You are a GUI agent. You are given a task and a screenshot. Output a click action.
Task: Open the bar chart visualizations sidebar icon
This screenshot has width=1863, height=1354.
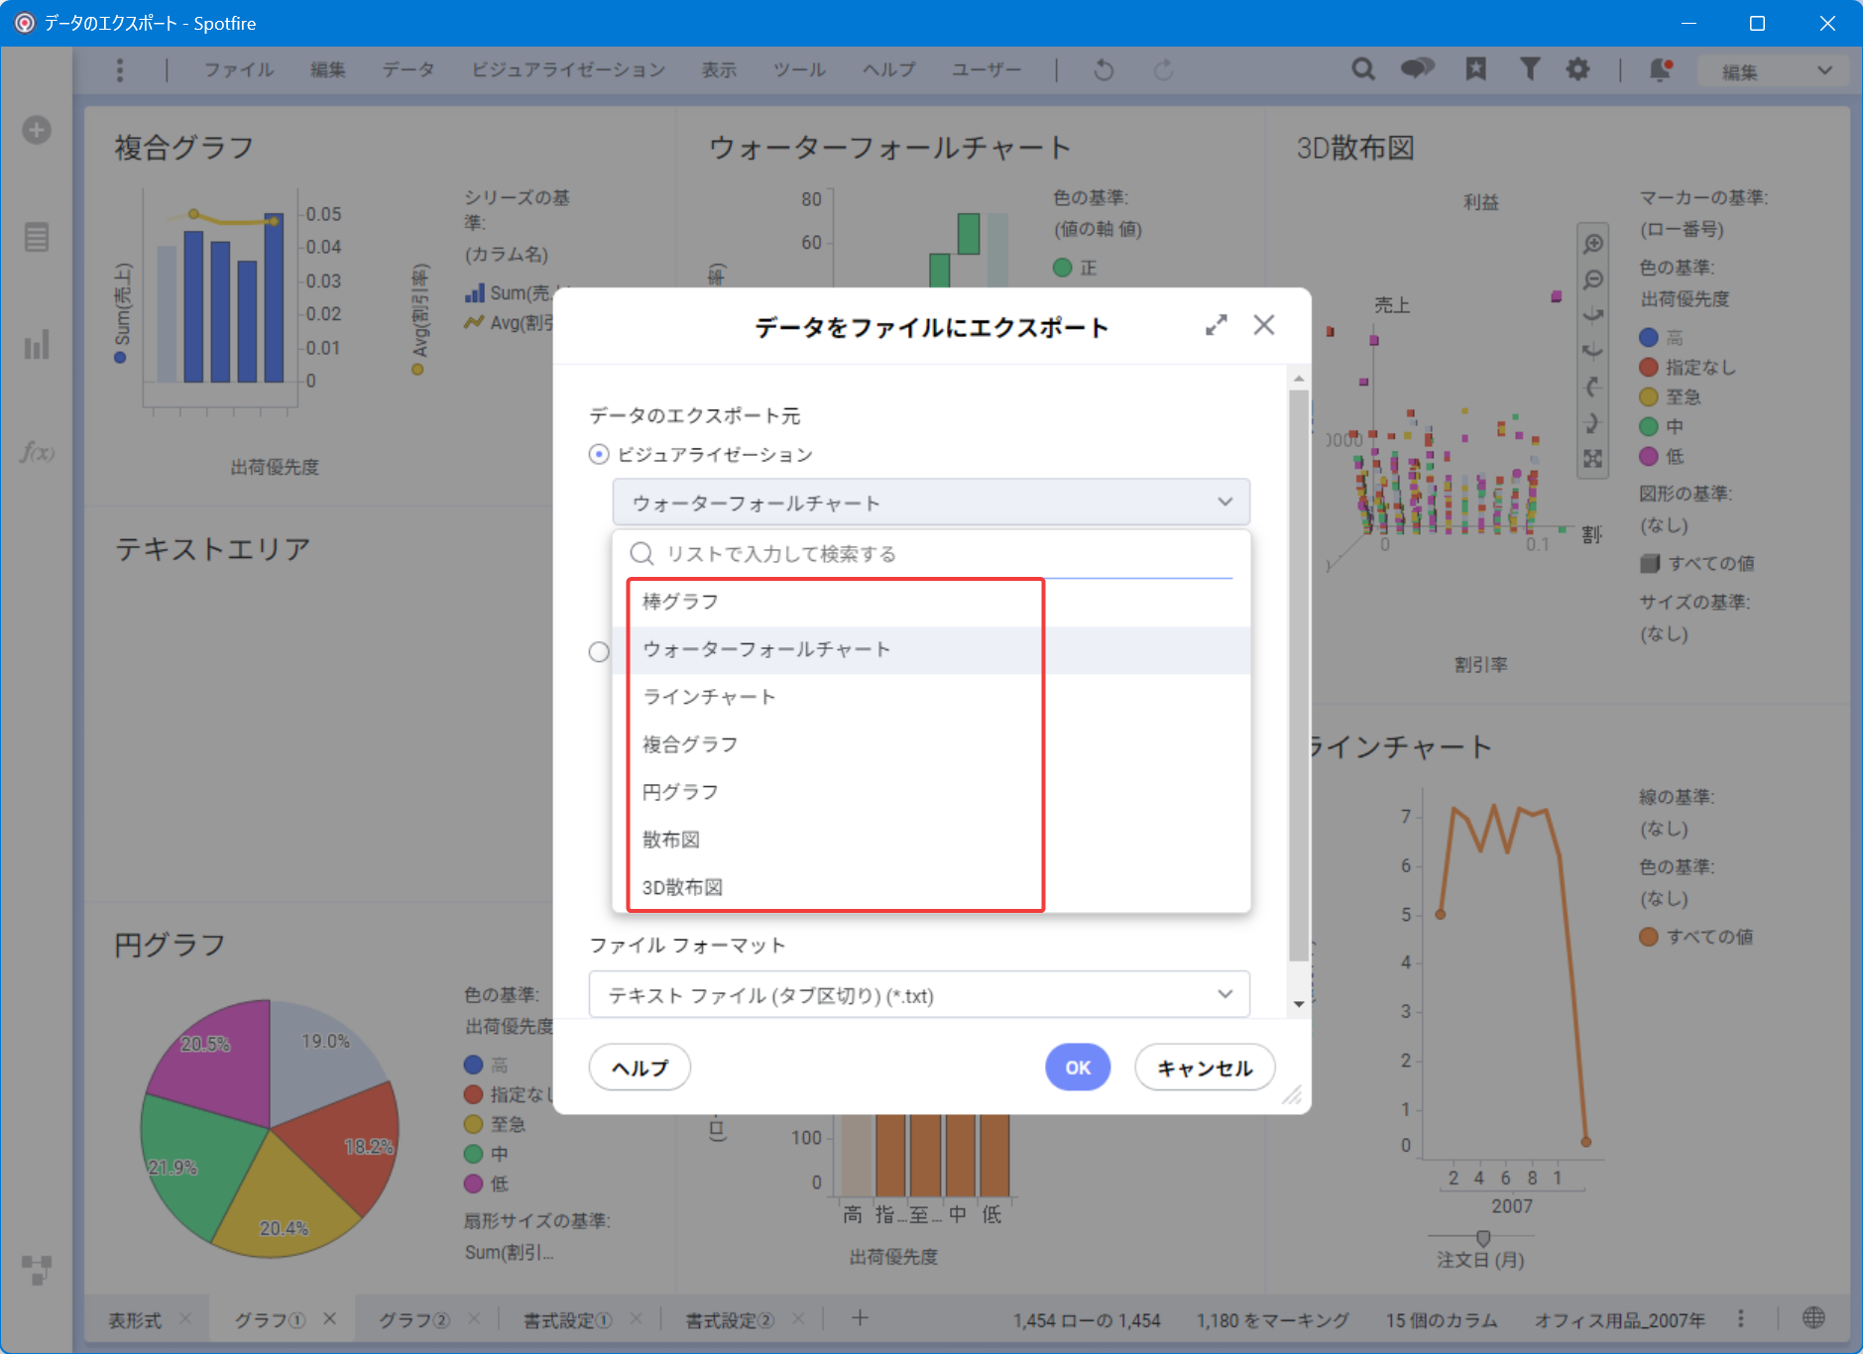(x=37, y=346)
